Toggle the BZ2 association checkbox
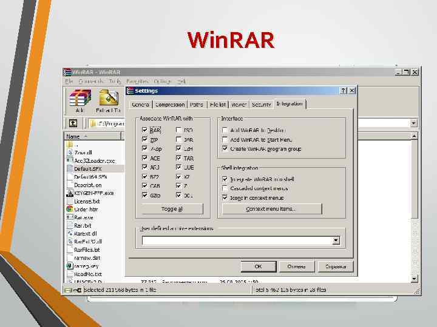437x327 pixels. (144, 177)
